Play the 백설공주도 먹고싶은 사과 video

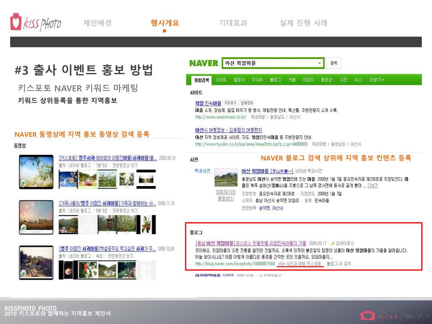click(36, 262)
